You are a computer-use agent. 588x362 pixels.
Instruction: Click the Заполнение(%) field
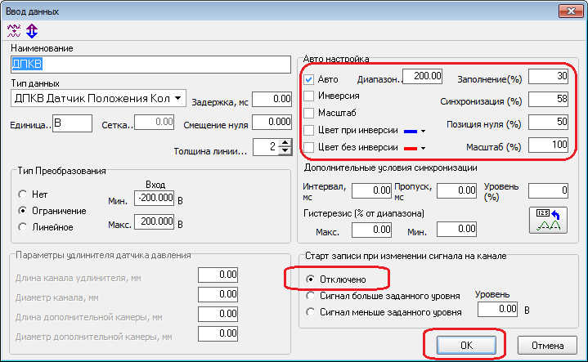(x=548, y=77)
